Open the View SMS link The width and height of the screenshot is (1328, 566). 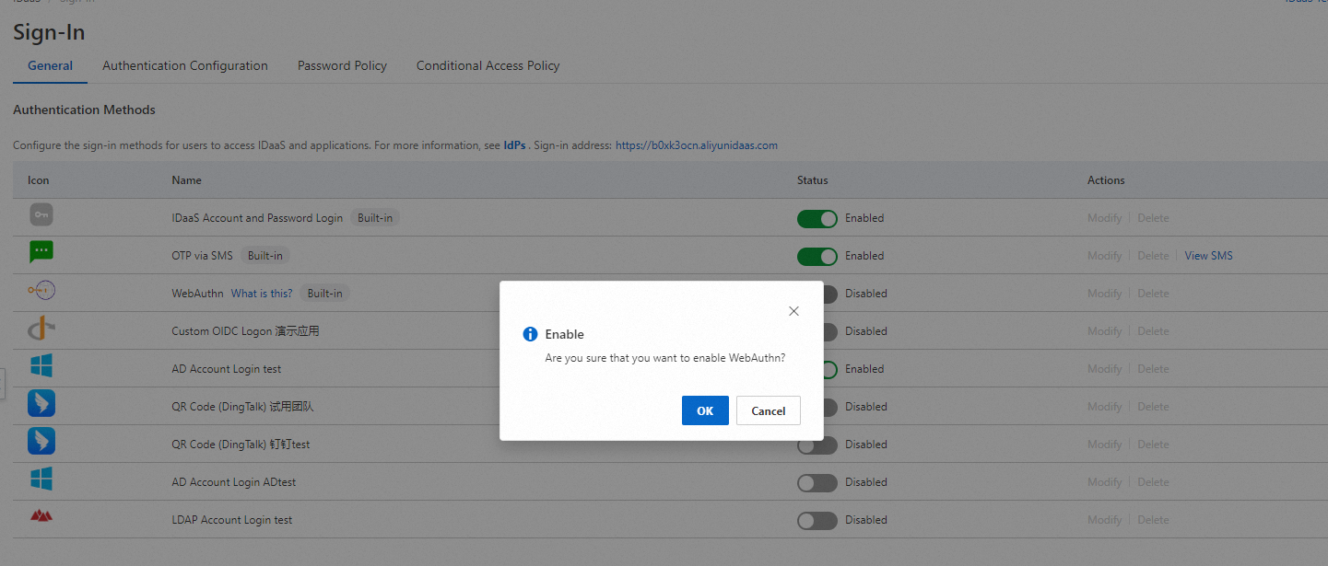point(1208,256)
